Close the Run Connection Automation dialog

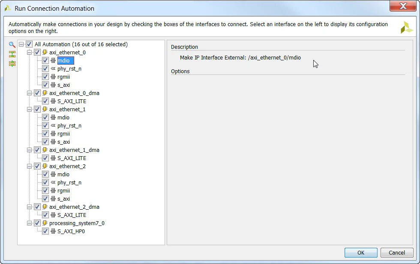pos(403,6)
